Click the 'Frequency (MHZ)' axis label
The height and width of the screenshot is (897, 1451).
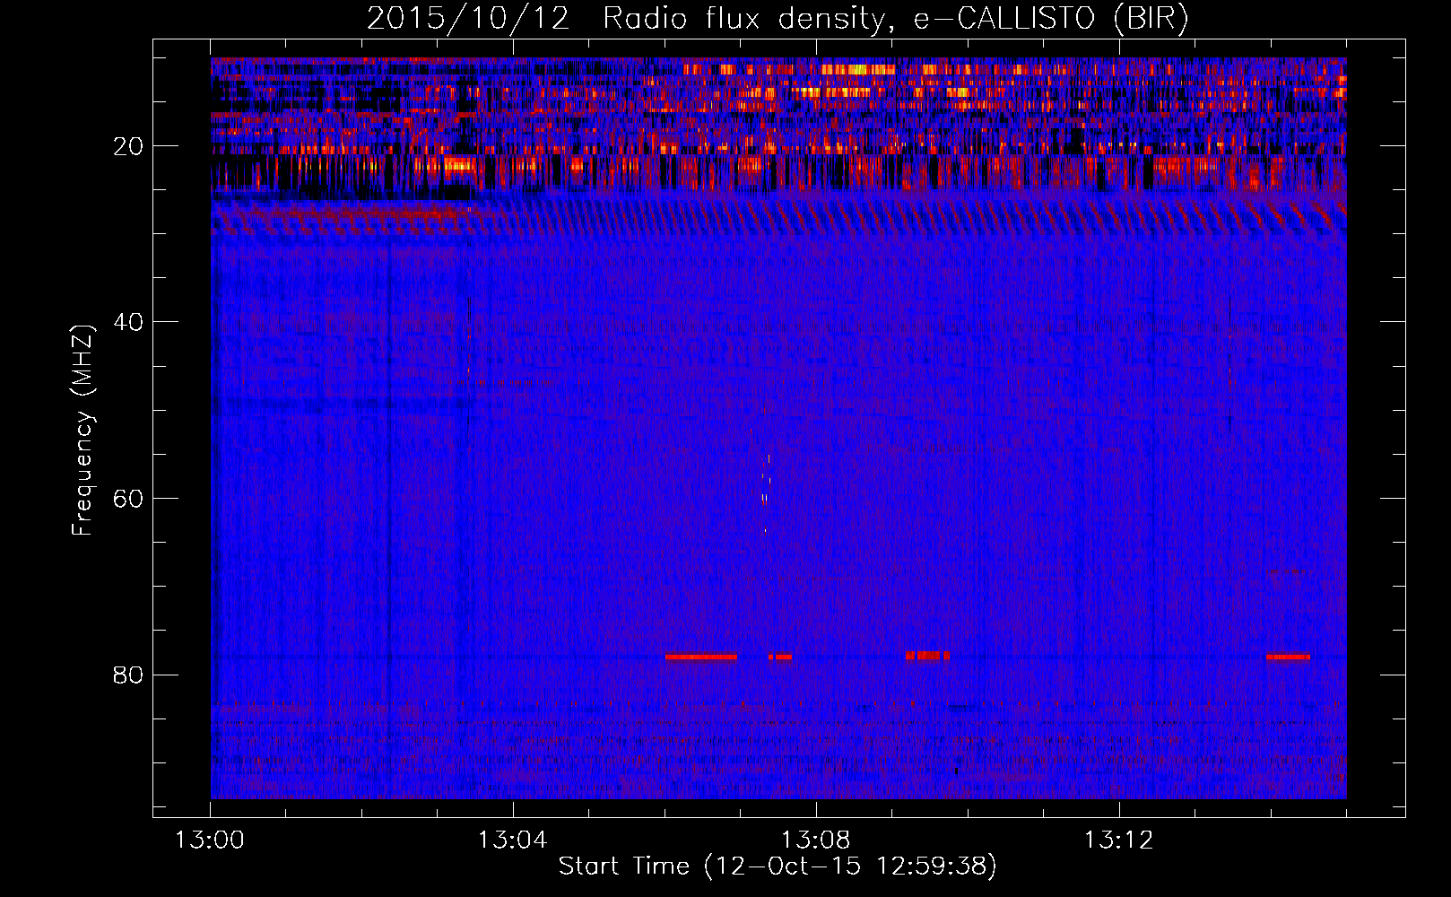coord(83,430)
